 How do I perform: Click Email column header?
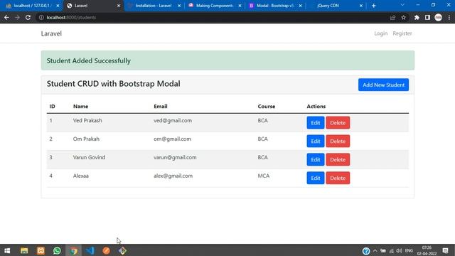(x=161, y=106)
